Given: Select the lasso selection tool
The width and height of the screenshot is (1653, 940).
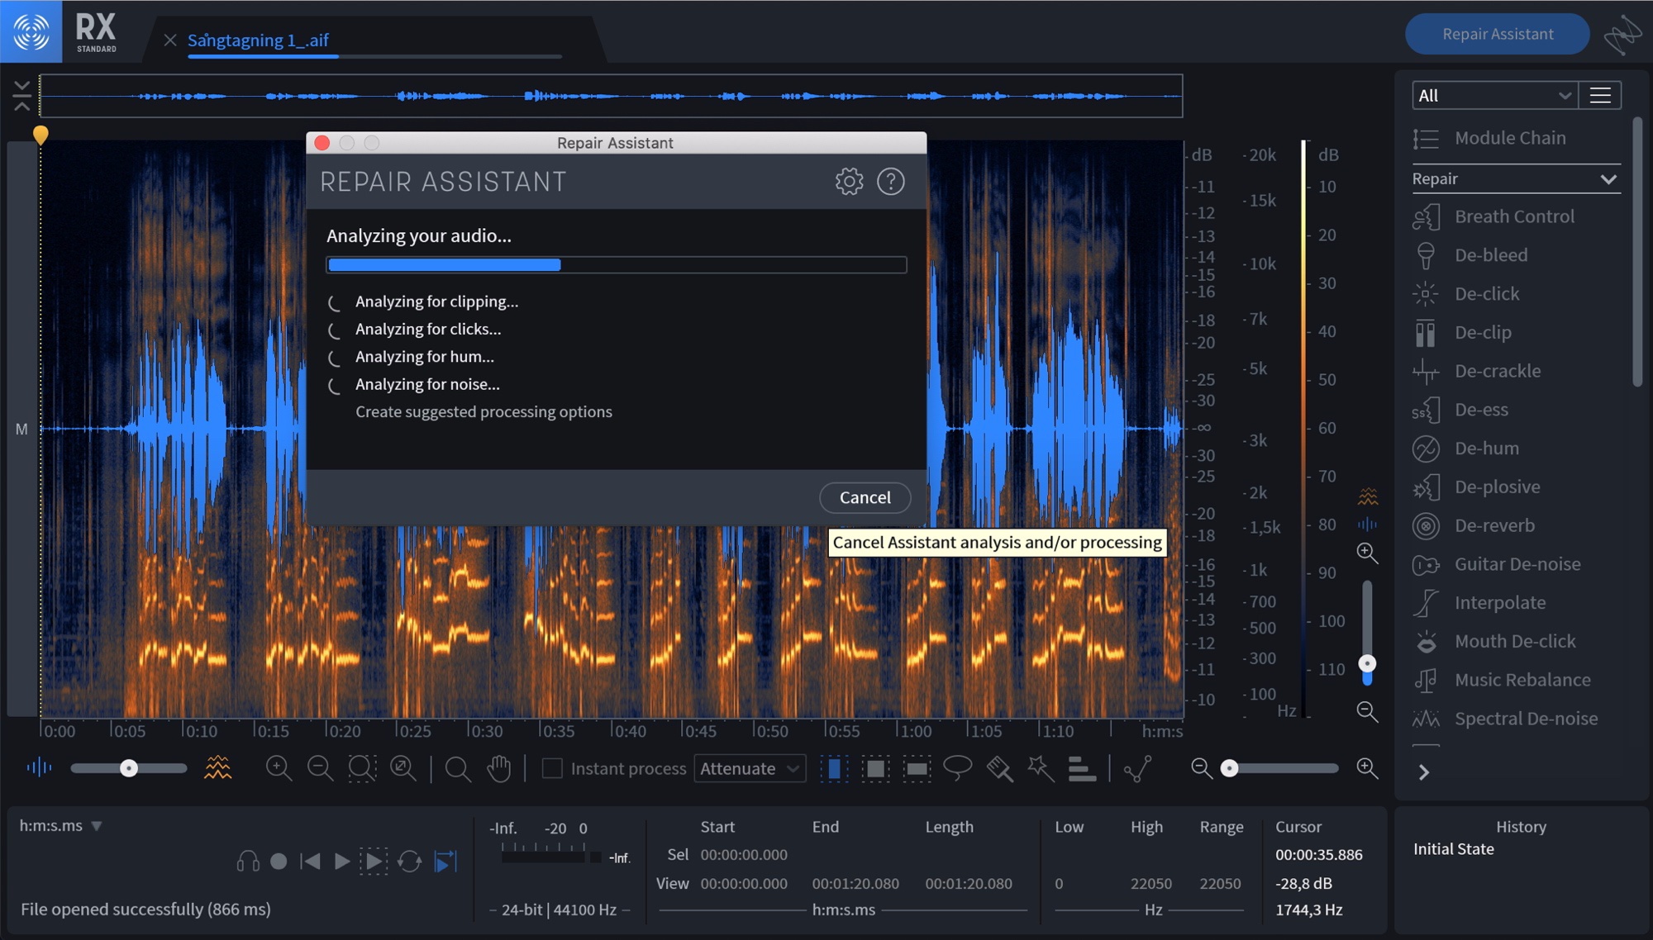Looking at the screenshot, I should point(957,768).
